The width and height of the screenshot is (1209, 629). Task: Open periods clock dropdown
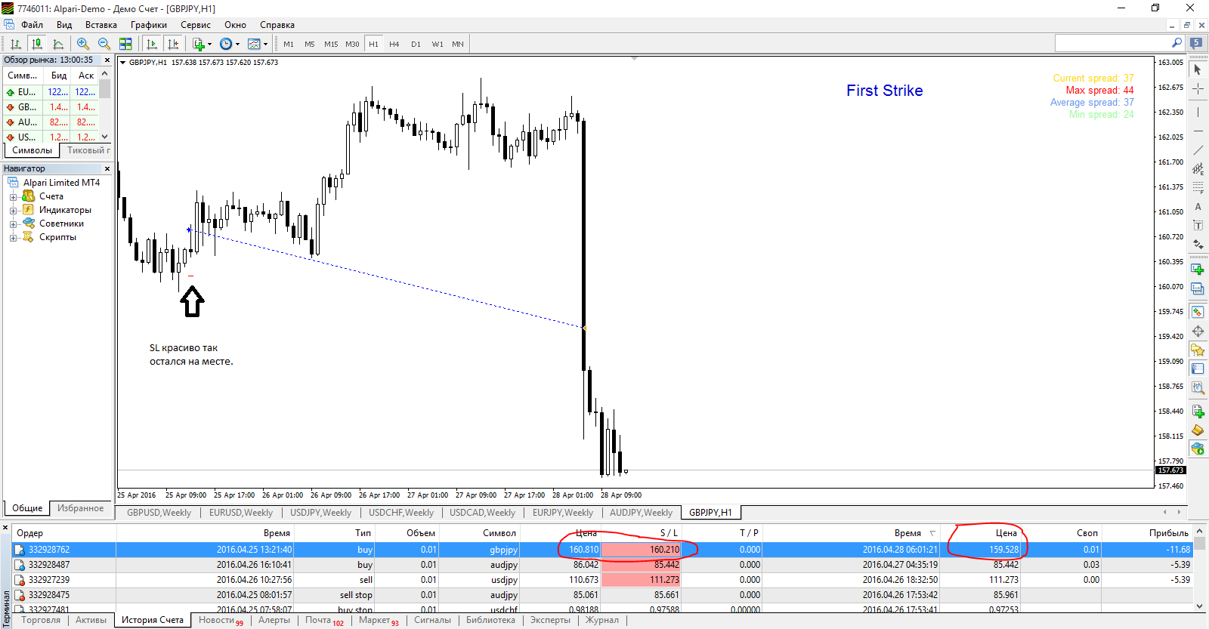229,44
